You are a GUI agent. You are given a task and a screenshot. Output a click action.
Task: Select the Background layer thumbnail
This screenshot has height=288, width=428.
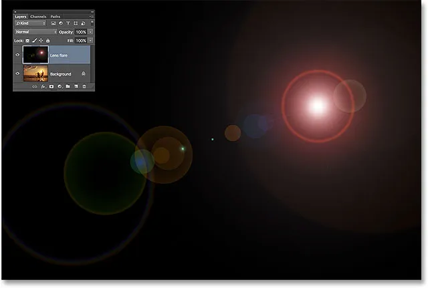35,73
